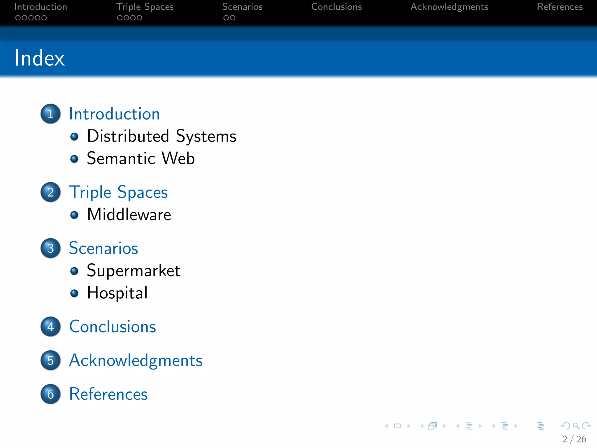Image resolution: width=597 pixels, height=448 pixels.
Task: Click the first Introduction progress circle
Action: point(18,18)
